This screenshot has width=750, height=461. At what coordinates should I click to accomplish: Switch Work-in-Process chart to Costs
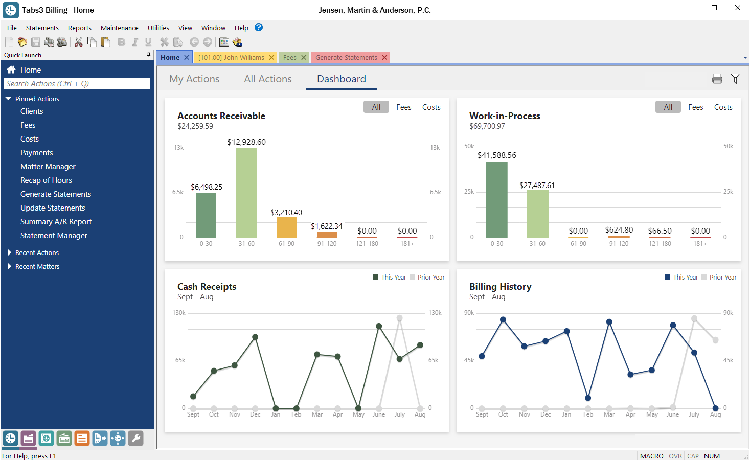click(x=723, y=107)
